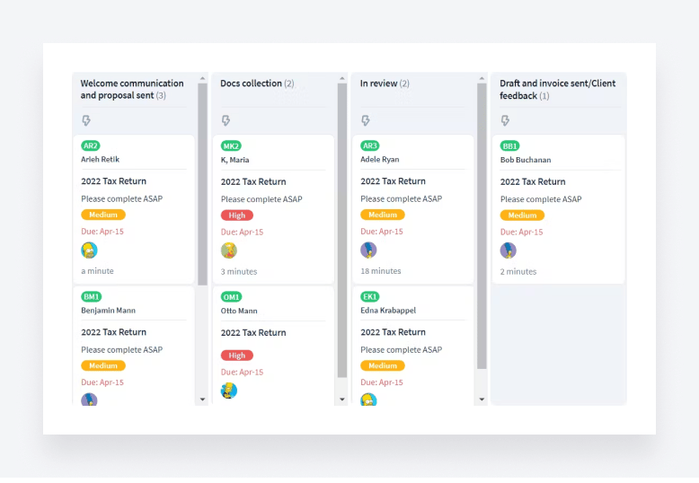
Task: Click the AR3 account badge
Action: pyautogui.click(x=370, y=145)
